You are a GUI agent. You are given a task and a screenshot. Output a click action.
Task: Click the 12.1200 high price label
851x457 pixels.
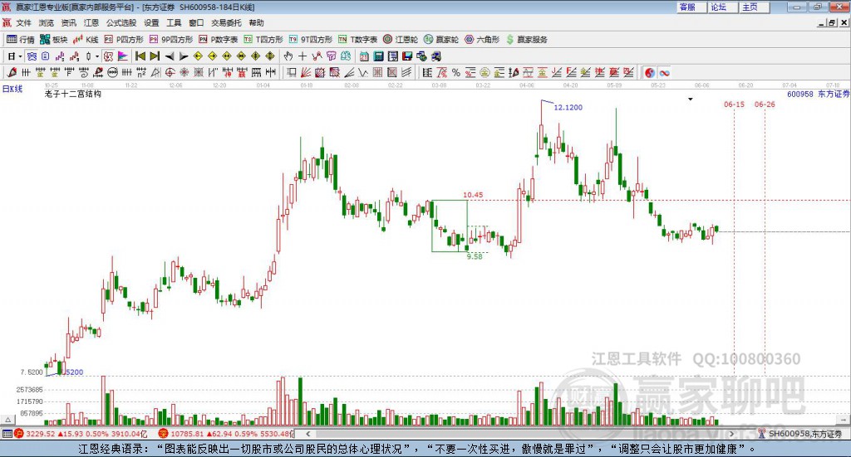(x=568, y=107)
